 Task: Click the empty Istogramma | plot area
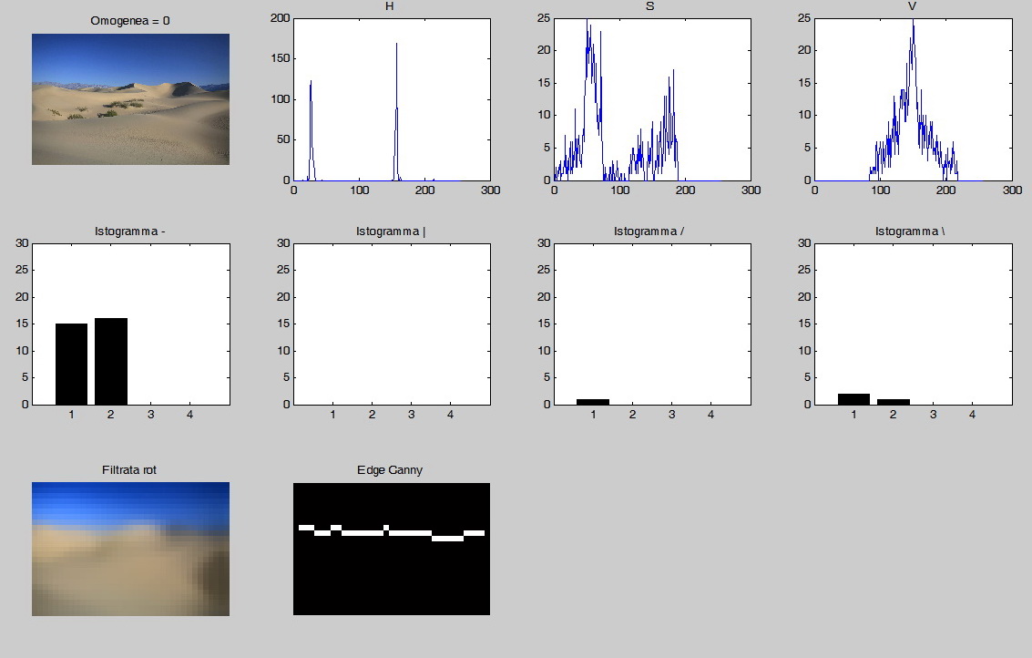click(x=392, y=324)
